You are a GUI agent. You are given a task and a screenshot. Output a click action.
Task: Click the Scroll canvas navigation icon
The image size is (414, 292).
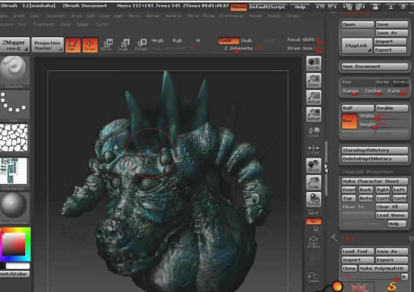[314, 63]
